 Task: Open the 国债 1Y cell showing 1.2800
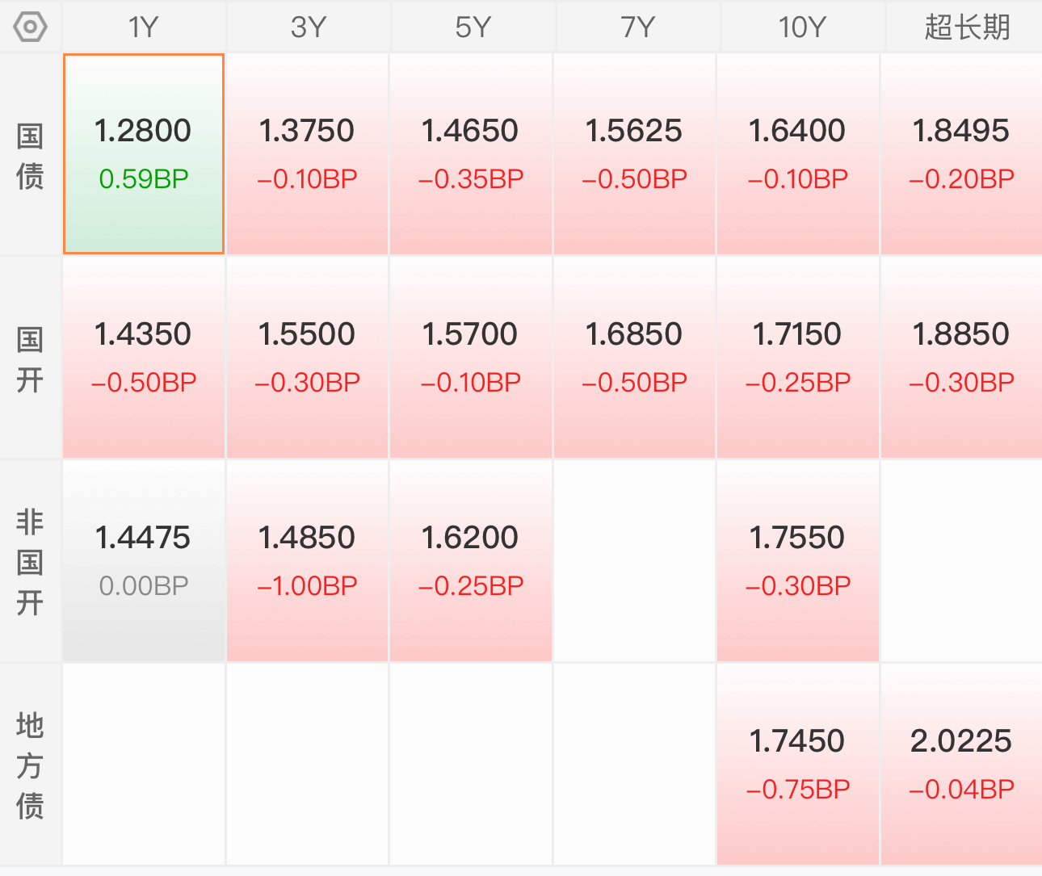144,154
